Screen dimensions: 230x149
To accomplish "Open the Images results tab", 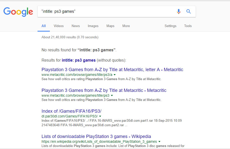I will click(93, 26).
